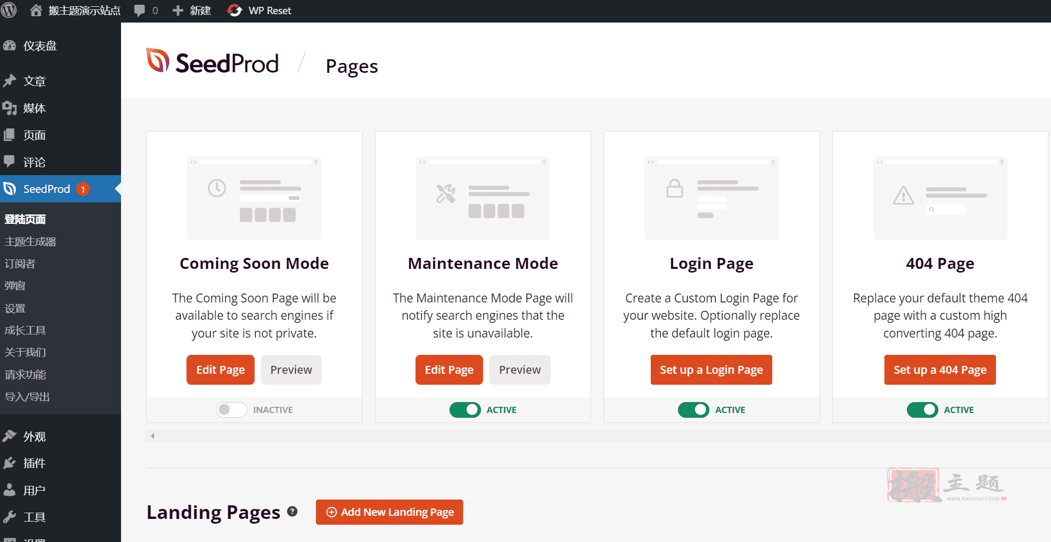Click the Coming Soon Mode illustration
This screenshot has height=542, width=1051.
[254, 198]
